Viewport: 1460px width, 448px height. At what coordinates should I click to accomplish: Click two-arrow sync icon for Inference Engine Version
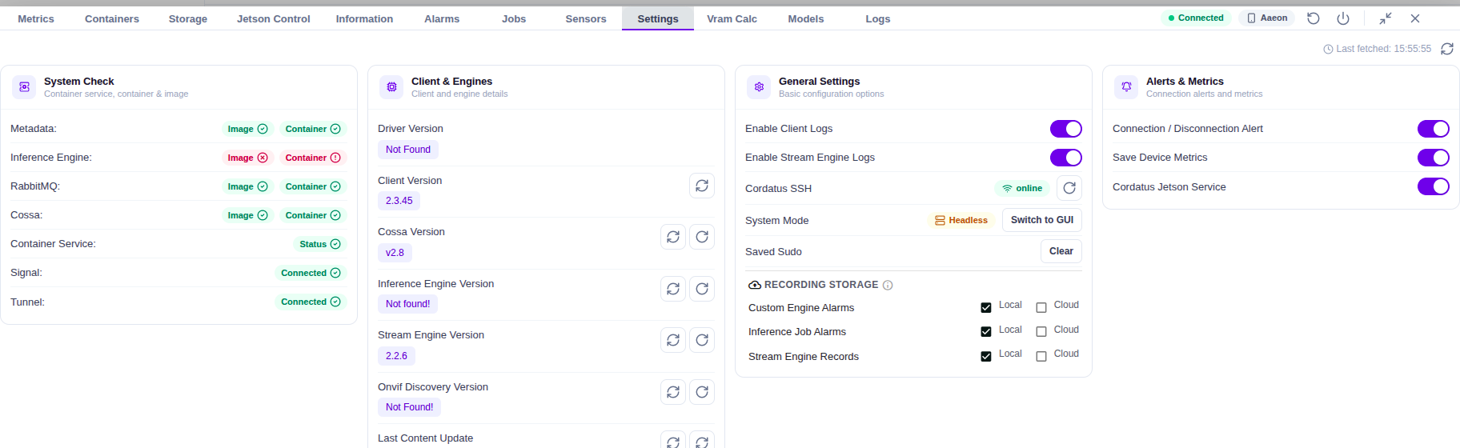pyautogui.click(x=673, y=289)
